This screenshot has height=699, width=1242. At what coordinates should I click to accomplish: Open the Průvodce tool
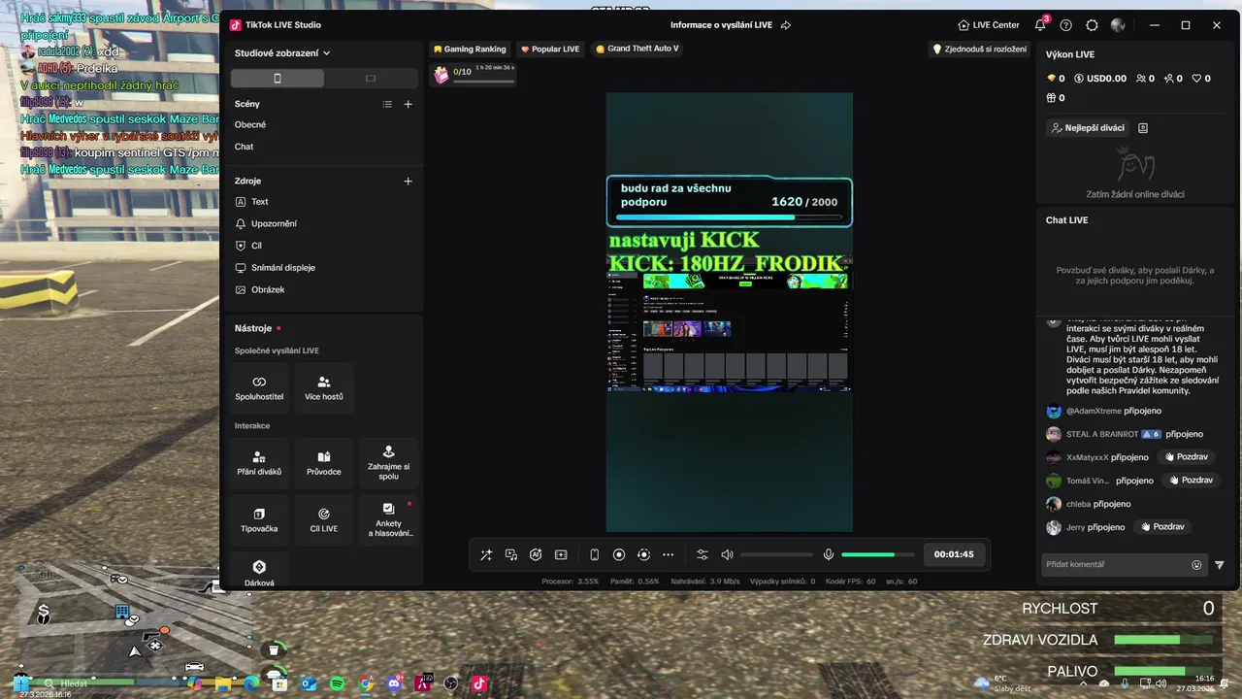tap(324, 463)
